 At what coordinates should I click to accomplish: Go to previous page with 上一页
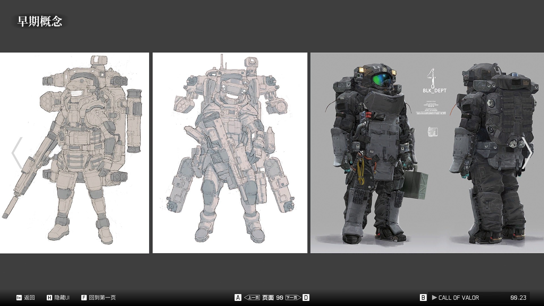coord(252,297)
